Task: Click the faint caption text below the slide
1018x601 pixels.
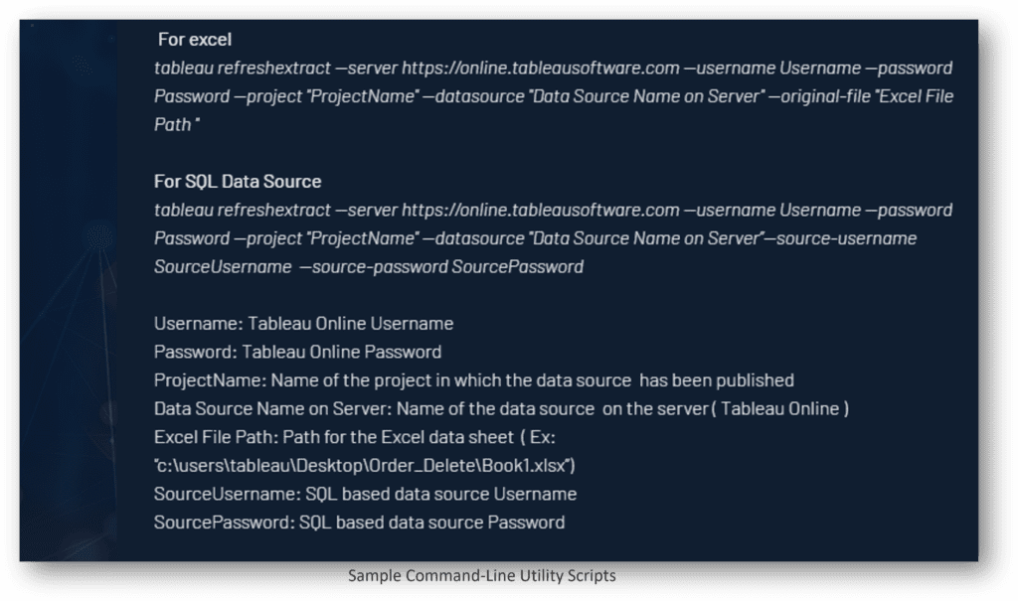Action: (483, 575)
